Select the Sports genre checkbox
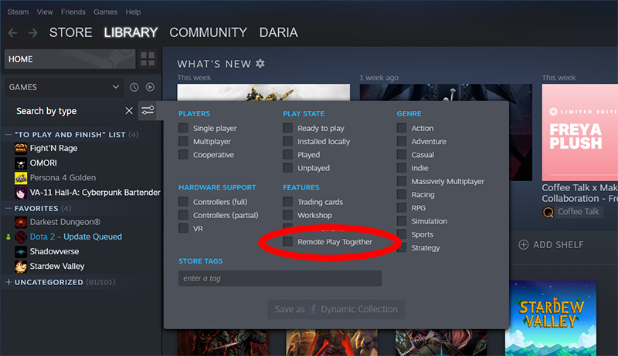Image resolution: width=618 pixels, height=356 pixels. pyautogui.click(x=402, y=234)
